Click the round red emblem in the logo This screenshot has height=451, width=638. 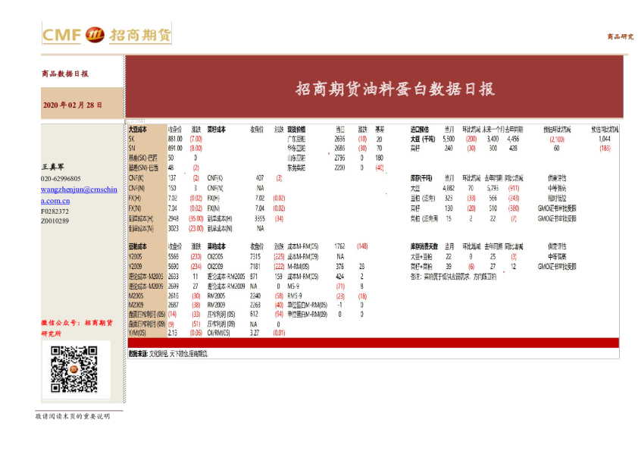tap(95, 35)
